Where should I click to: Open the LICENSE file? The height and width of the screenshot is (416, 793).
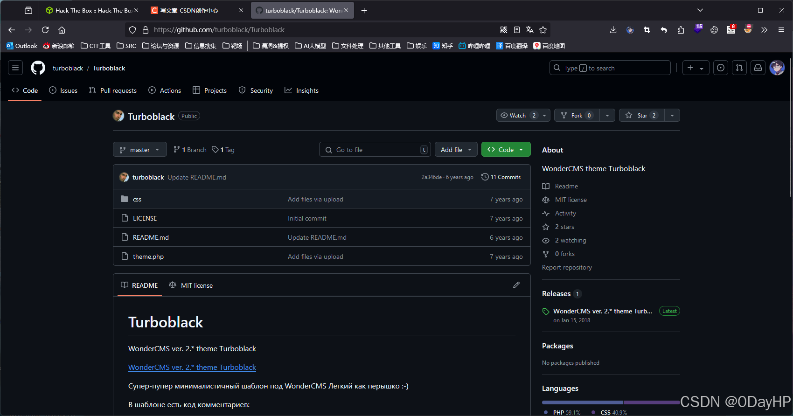[x=145, y=218]
